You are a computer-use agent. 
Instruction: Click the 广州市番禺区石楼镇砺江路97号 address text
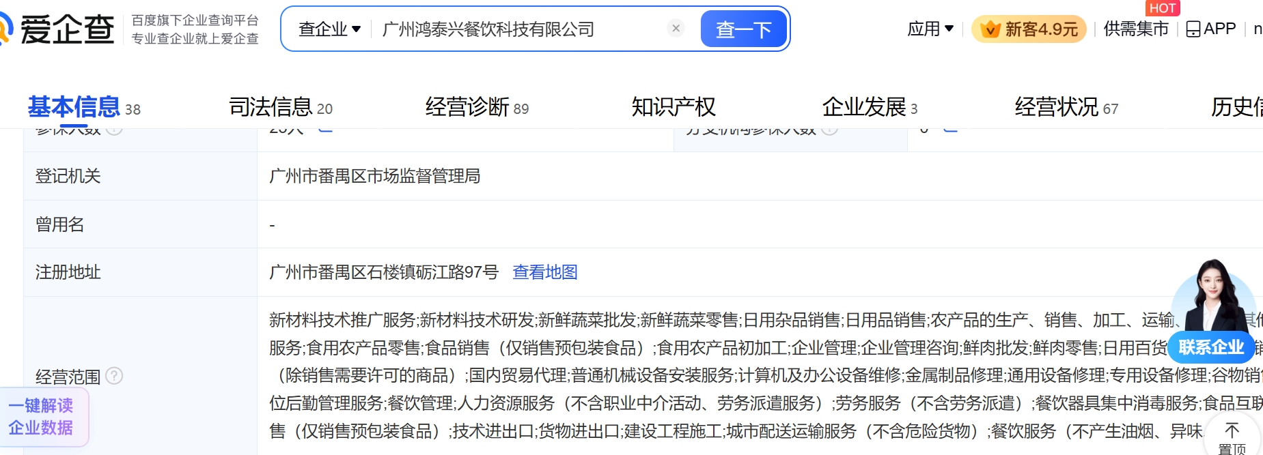(x=384, y=272)
